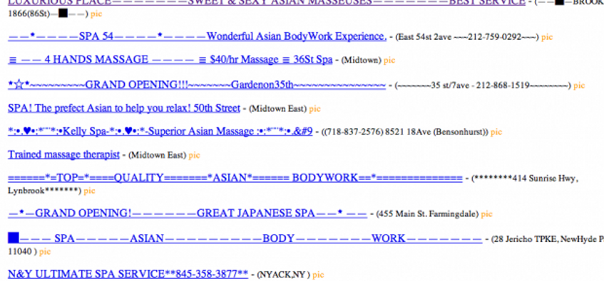Open the N&Y ULTIMATE SPA SERVICE listing
The width and height of the screenshot is (604, 281).
[128, 274]
